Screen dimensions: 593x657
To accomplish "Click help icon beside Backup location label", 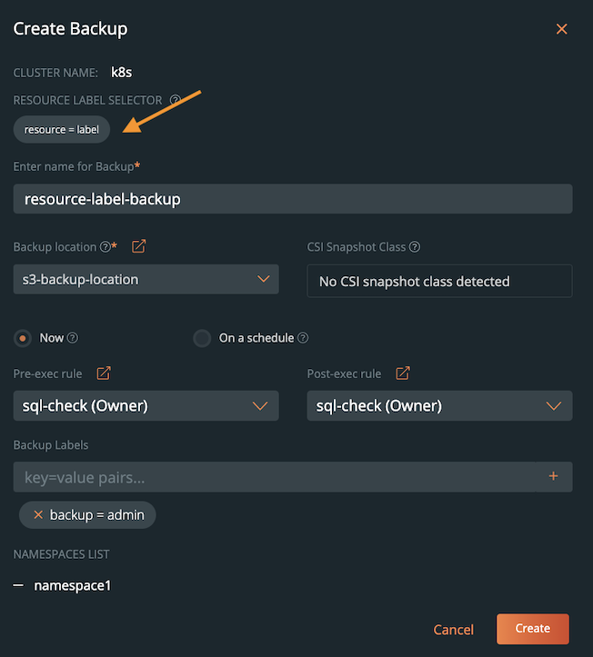I will point(106,246).
